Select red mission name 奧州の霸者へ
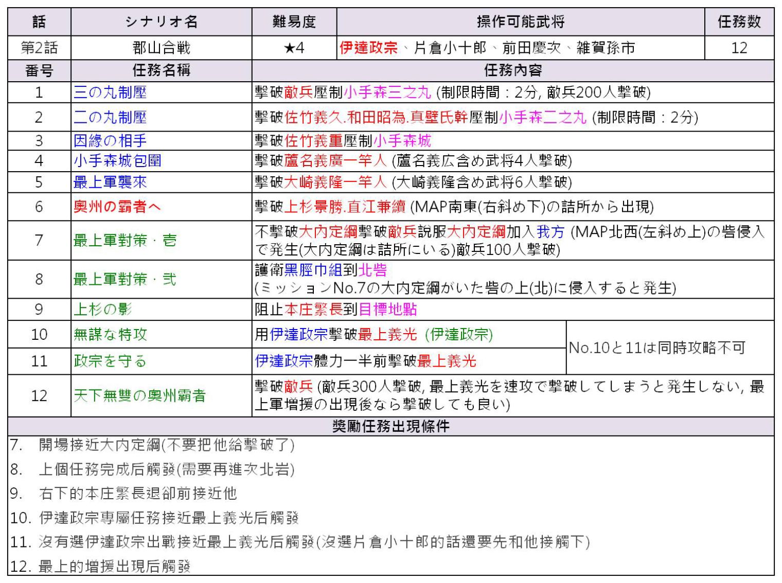The height and width of the screenshot is (583, 782). click(x=117, y=207)
